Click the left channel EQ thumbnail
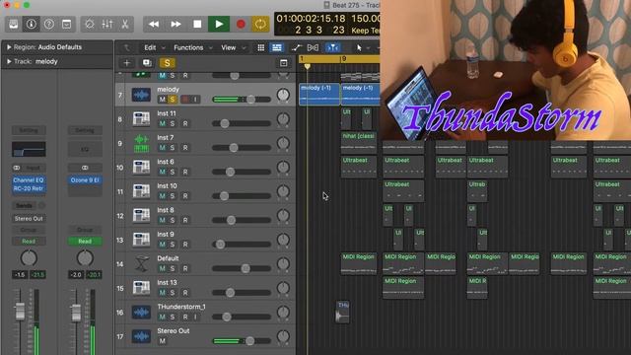631x355 pixels. [29, 149]
